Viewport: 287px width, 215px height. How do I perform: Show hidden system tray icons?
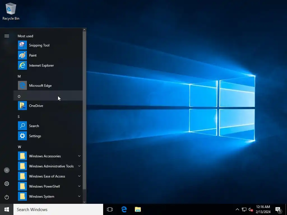click(x=237, y=209)
